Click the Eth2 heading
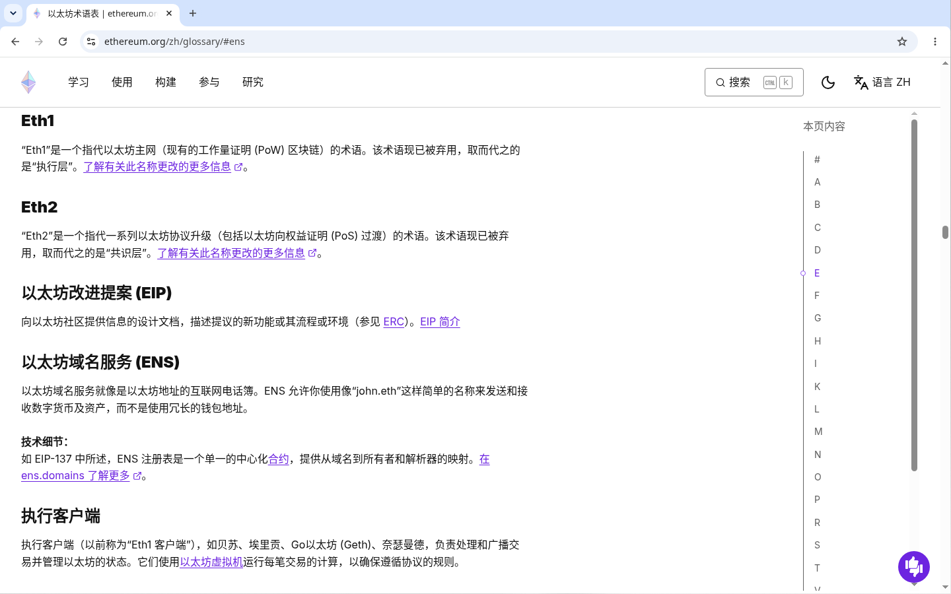The height and width of the screenshot is (594, 951). click(40, 207)
